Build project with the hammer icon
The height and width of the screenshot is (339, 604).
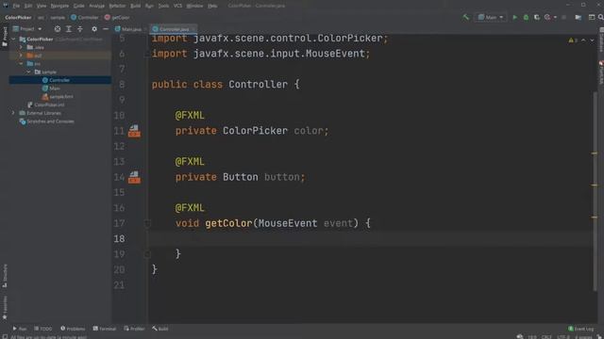click(x=465, y=17)
